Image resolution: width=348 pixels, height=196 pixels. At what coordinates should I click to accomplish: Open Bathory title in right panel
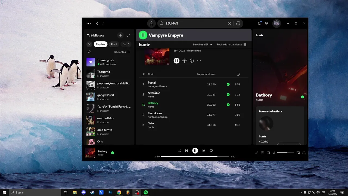point(264,95)
